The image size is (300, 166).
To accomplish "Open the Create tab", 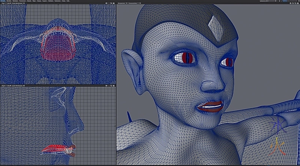I will pos(3,1).
